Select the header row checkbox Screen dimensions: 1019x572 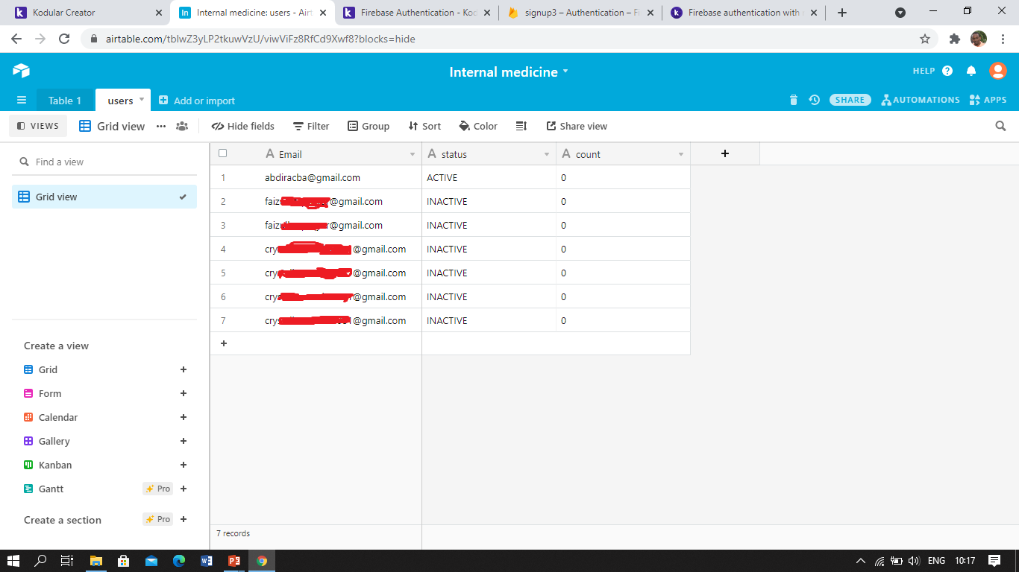tap(222, 153)
